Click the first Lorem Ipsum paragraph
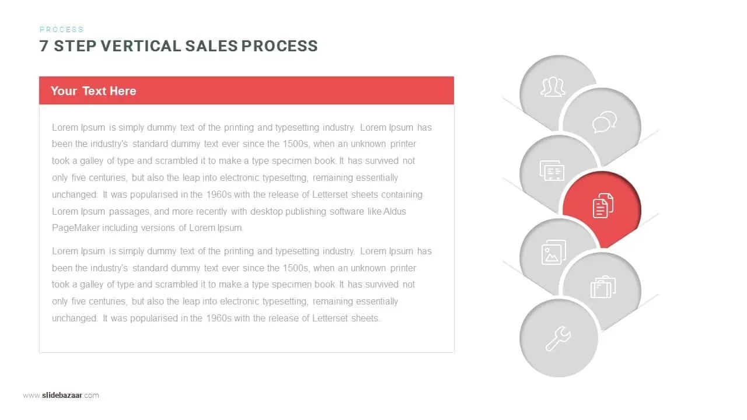747x420 pixels. point(242,177)
